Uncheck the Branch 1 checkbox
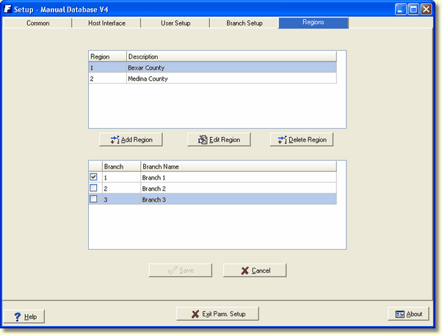442x335 pixels. 93,177
